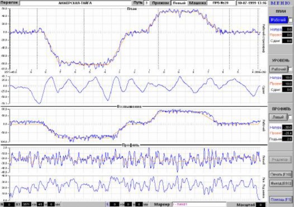Open Помощь [F1] help button
294x207 pixels.
point(281,200)
